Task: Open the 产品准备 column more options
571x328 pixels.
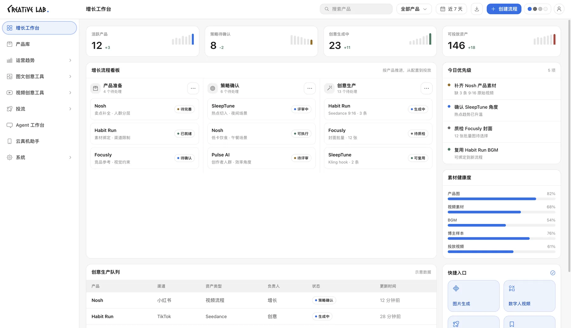Action: [x=193, y=88]
